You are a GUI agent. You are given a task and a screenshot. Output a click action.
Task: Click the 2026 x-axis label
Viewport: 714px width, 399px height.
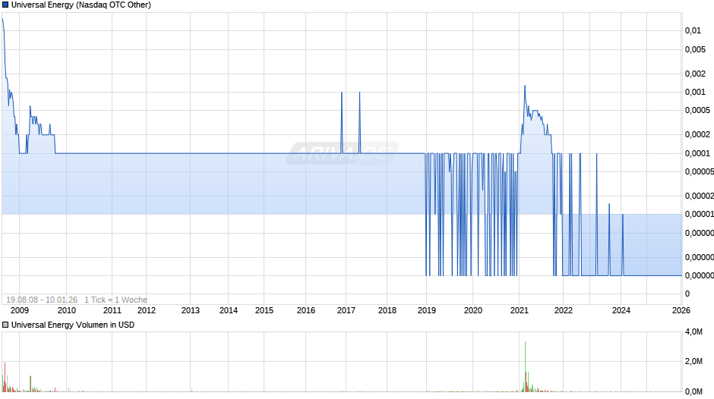(681, 310)
